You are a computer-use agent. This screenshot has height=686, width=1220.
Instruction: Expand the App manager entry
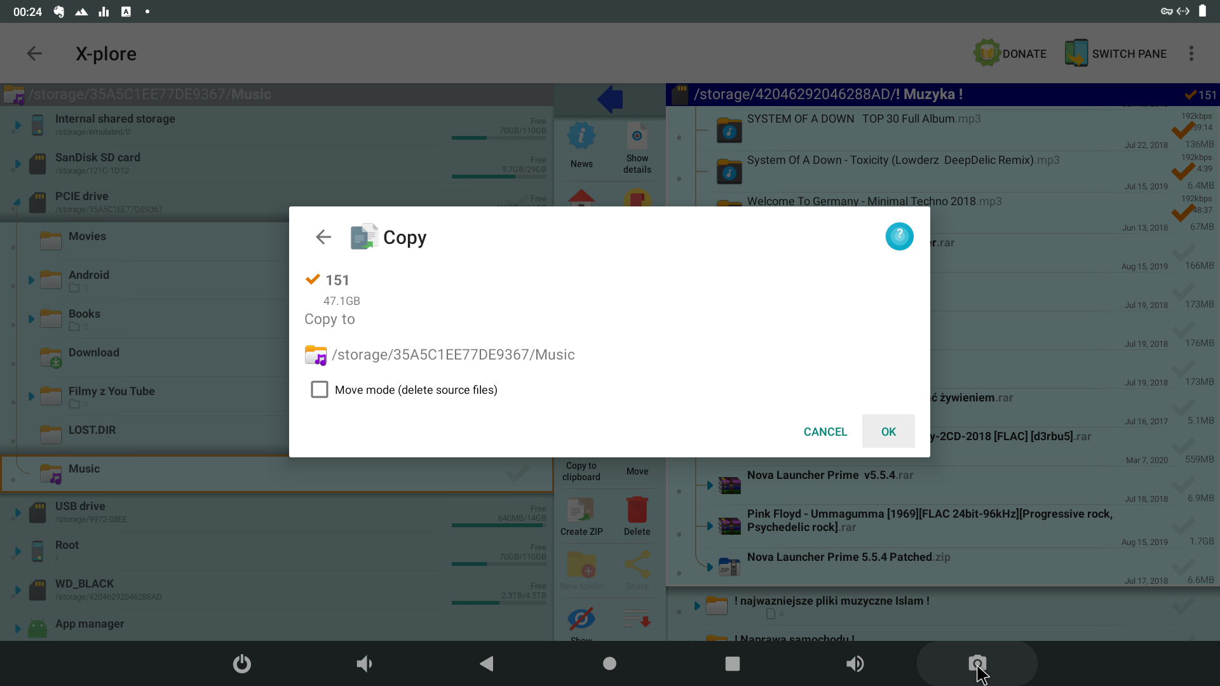coord(18,629)
